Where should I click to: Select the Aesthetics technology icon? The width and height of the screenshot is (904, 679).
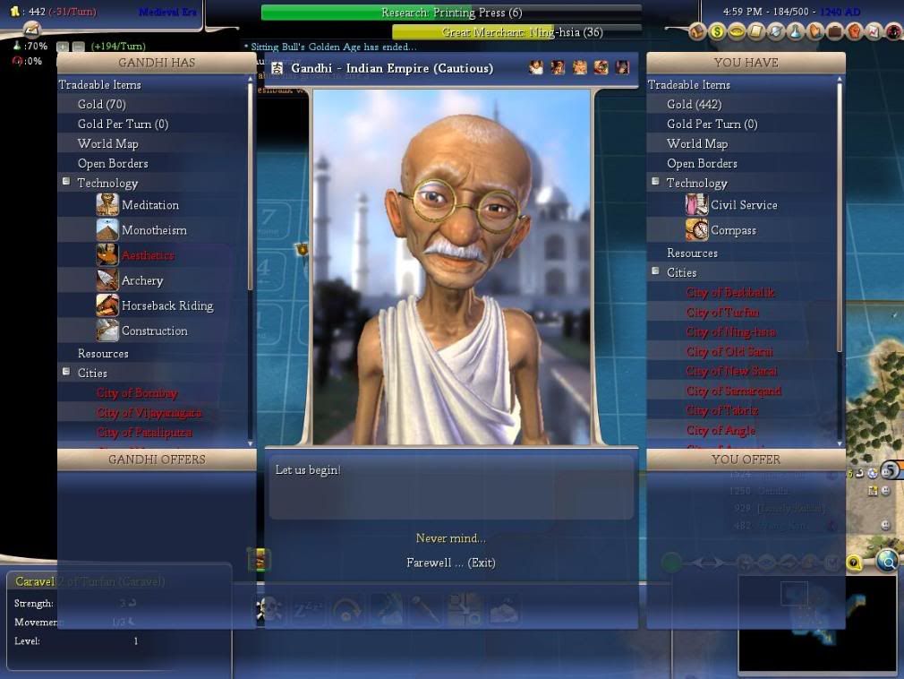[x=107, y=255]
